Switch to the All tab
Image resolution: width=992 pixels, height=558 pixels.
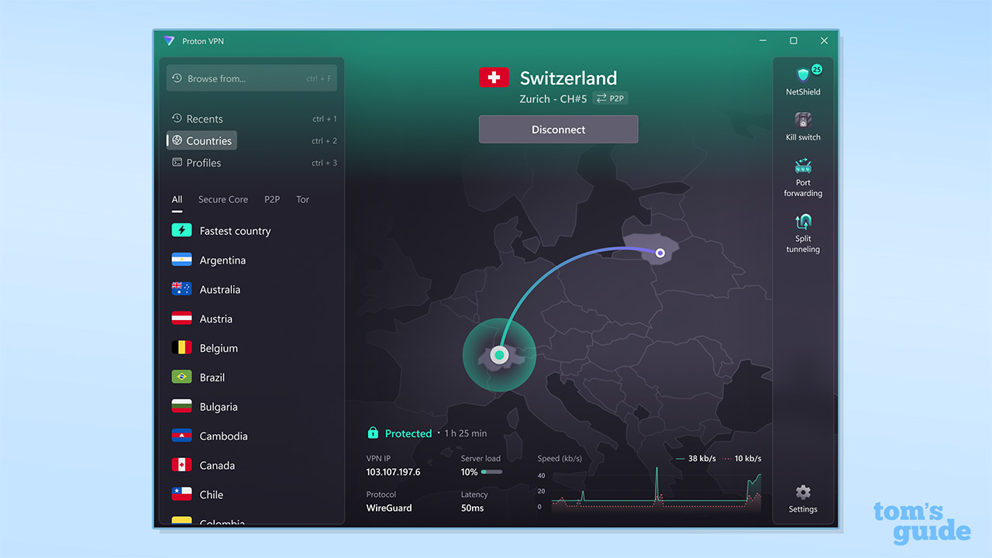pos(177,199)
